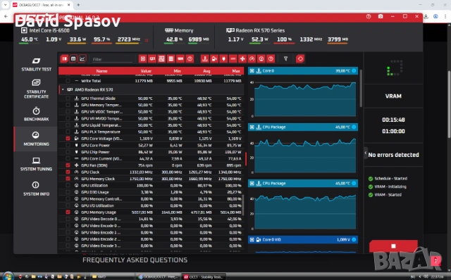Image resolution: width=451 pixels, height=280 pixels.
Task: Focus the Filter text field
Action: (x=112, y=59)
